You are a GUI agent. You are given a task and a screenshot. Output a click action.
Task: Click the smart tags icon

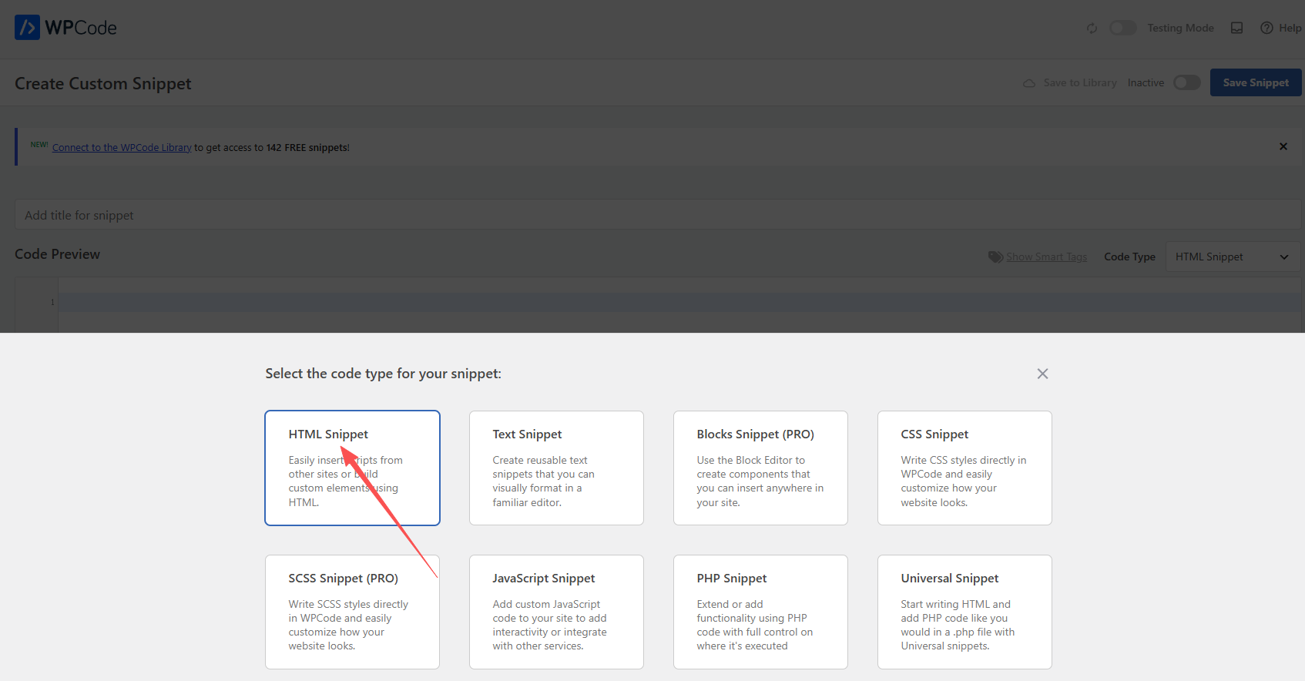(995, 257)
